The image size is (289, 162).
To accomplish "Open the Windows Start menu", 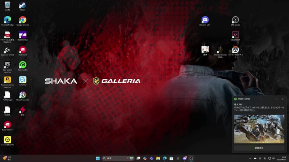I will point(98,158).
